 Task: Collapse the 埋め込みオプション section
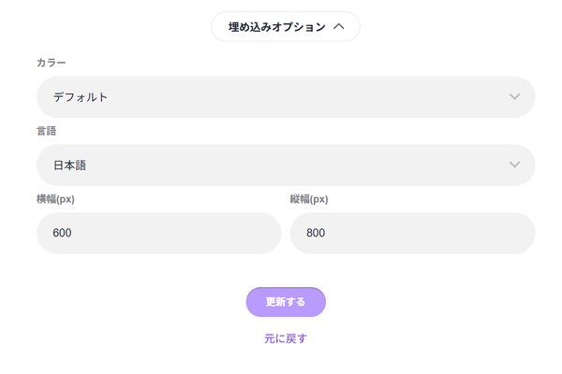coord(286,27)
